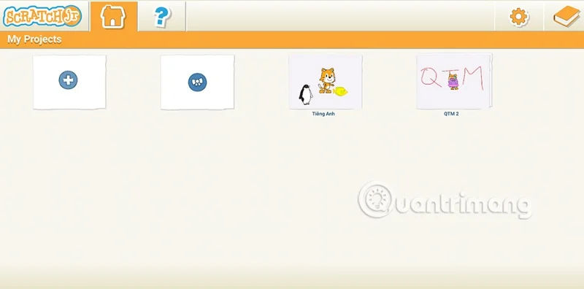Click the My Projects heading
Image resolution: width=584 pixels, height=289 pixels.
coord(34,39)
